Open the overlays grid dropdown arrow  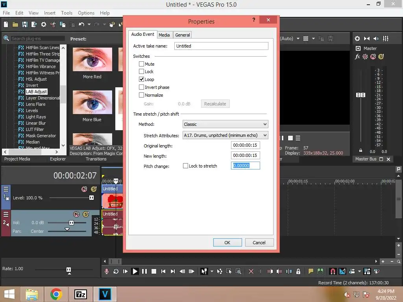point(313,39)
